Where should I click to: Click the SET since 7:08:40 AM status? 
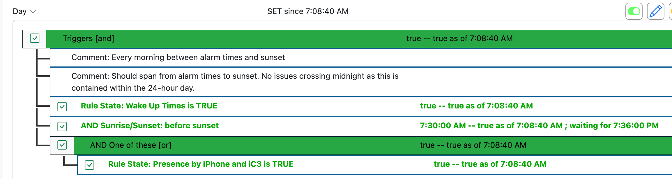(308, 11)
